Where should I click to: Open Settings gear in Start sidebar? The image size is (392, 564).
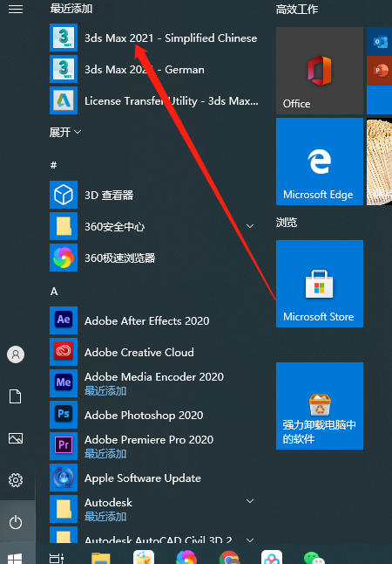pyautogui.click(x=16, y=480)
